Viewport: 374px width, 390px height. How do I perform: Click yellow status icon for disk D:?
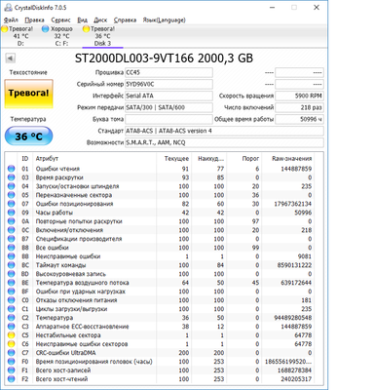click(x=5, y=29)
